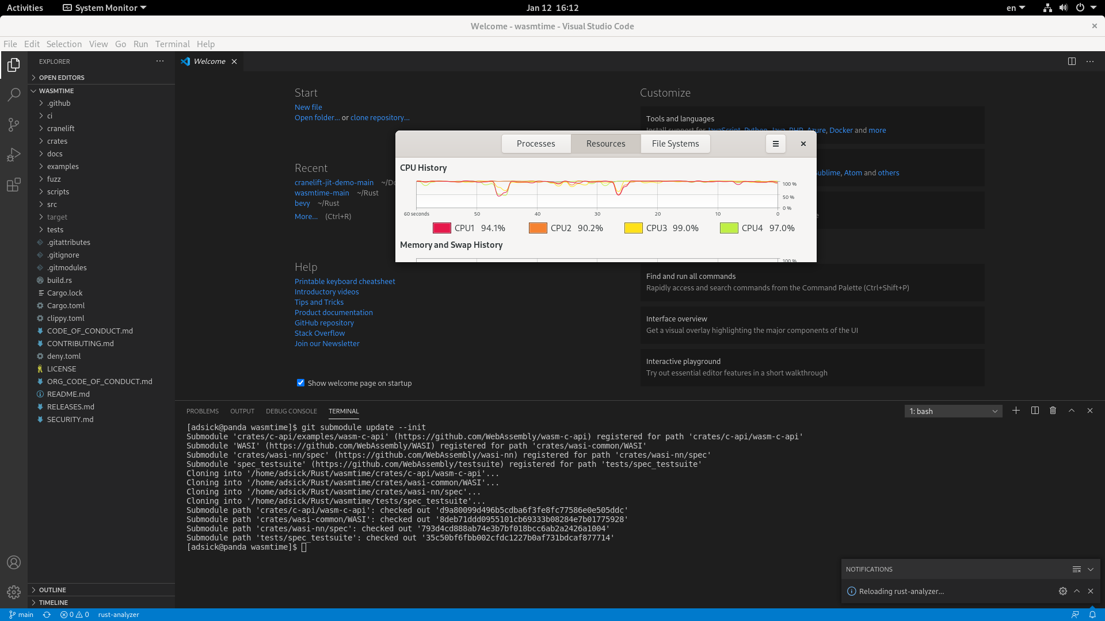Click the CPU1 red color swatch
Screen dimensions: 1105x621
[441, 228]
